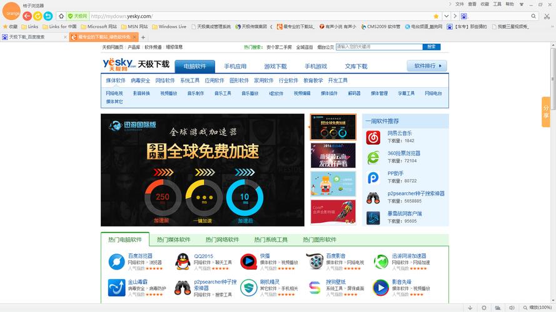Screen dimensions: 556x312
Task: Click the magnifier in browser search box
Action: (x=533, y=16)
